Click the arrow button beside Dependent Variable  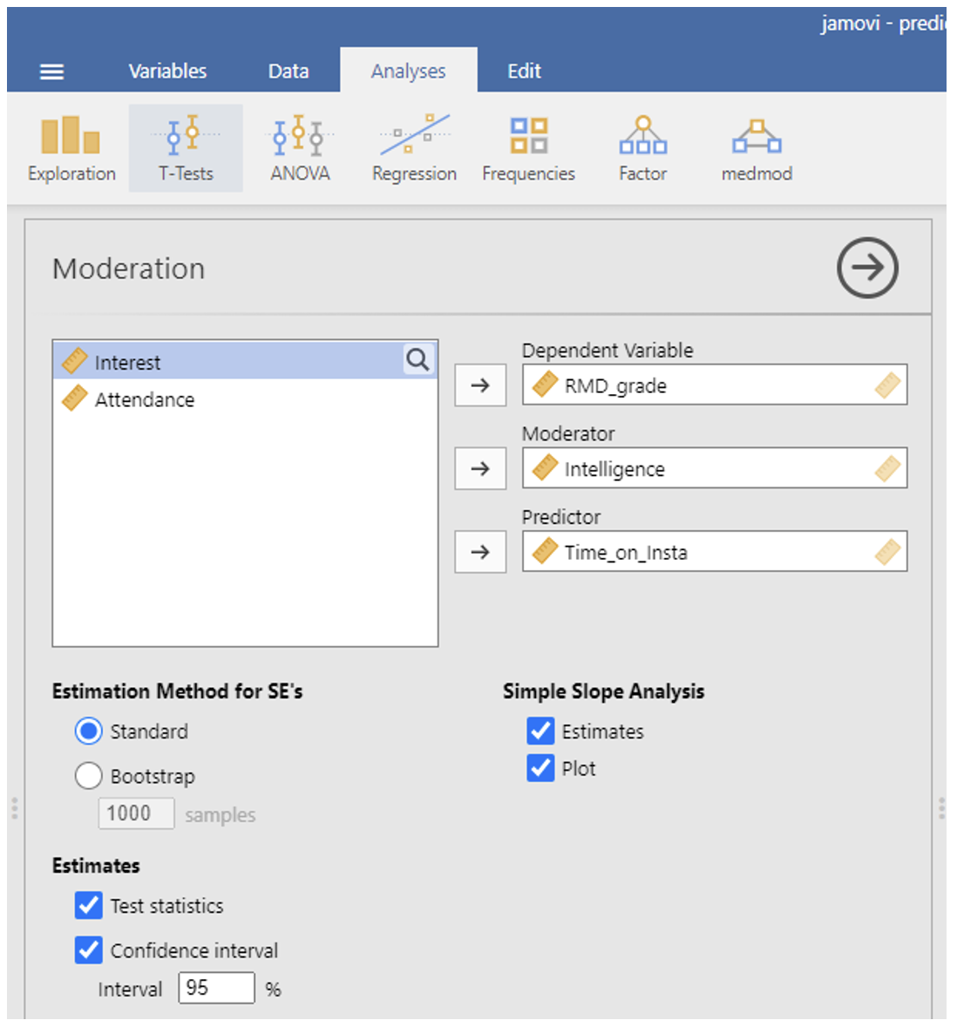480,385
